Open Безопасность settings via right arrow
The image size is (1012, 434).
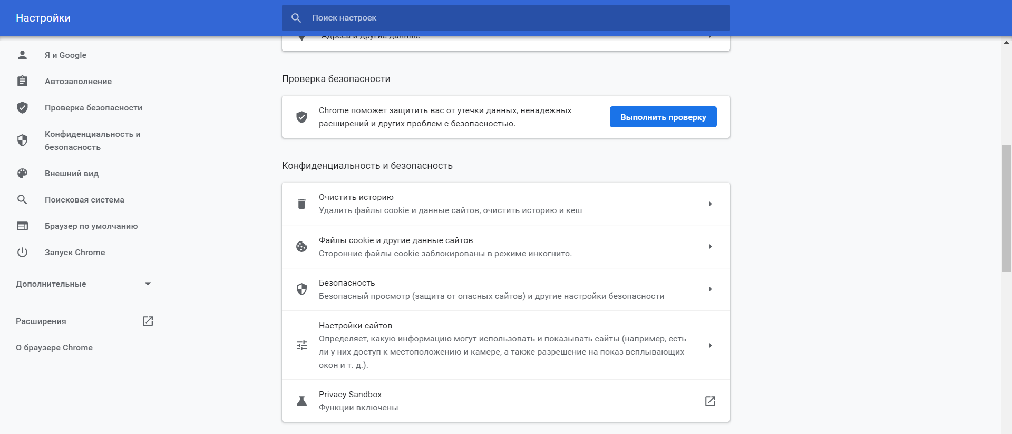pyautogui.click(x=710, y=289)
